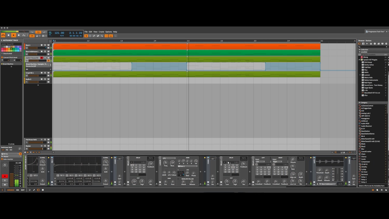Select Drum Machine in the device list

coord(12,64)
